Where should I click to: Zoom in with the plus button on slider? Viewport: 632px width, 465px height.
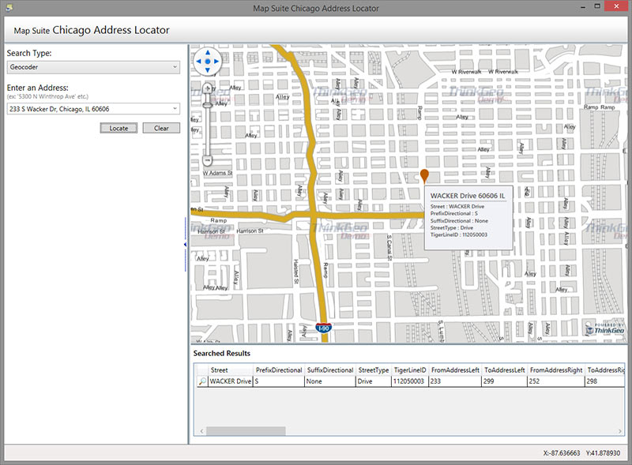click(x=208, y=88)
